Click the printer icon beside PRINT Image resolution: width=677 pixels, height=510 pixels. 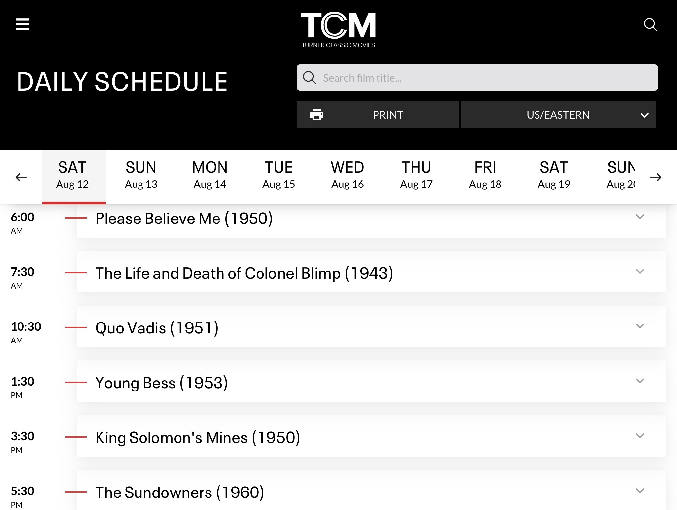tap(317, 115)
